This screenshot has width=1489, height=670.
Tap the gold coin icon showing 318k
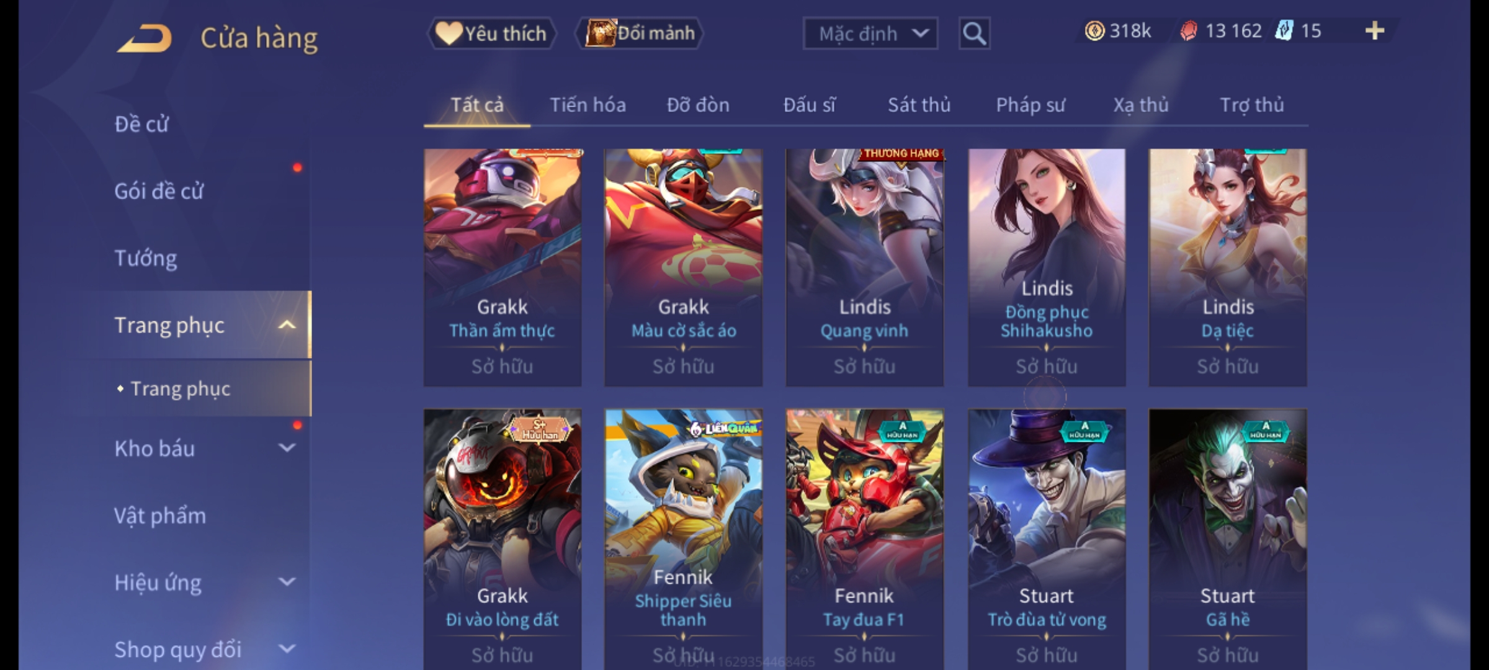tap(1094, 31)
